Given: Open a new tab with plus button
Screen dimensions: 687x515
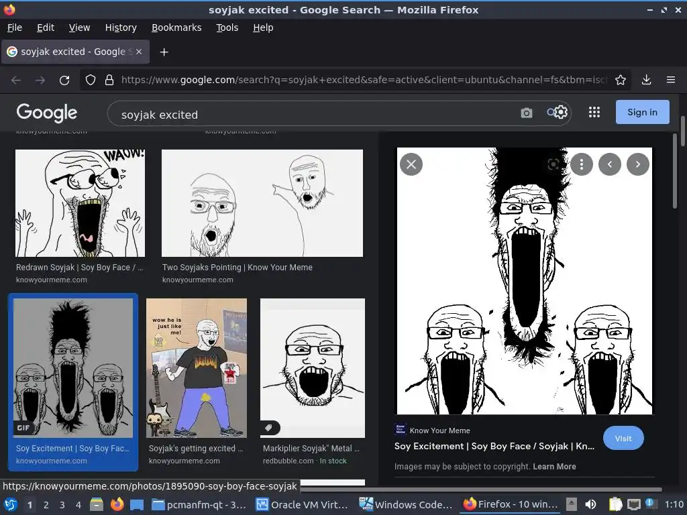Looking at the screenshot, I should pos(164,52).
